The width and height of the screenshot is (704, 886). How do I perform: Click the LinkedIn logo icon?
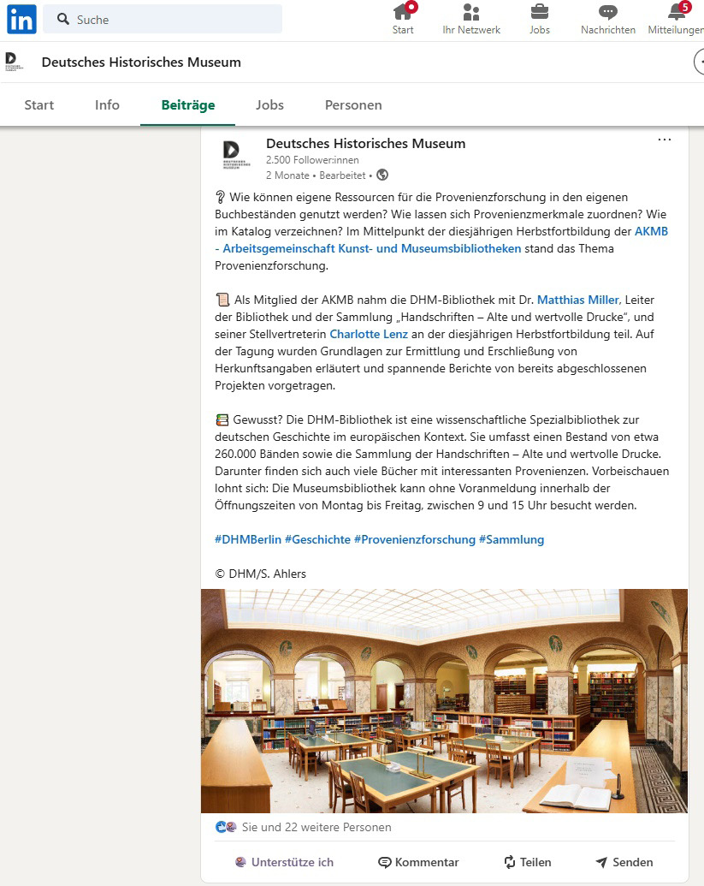click(20, 19)
